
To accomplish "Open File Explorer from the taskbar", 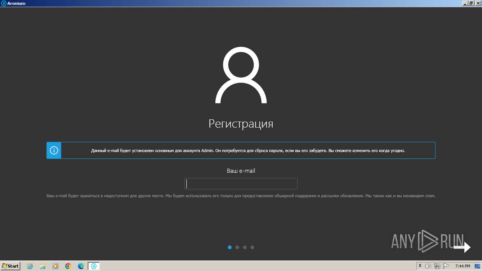I will pos(43,266).
